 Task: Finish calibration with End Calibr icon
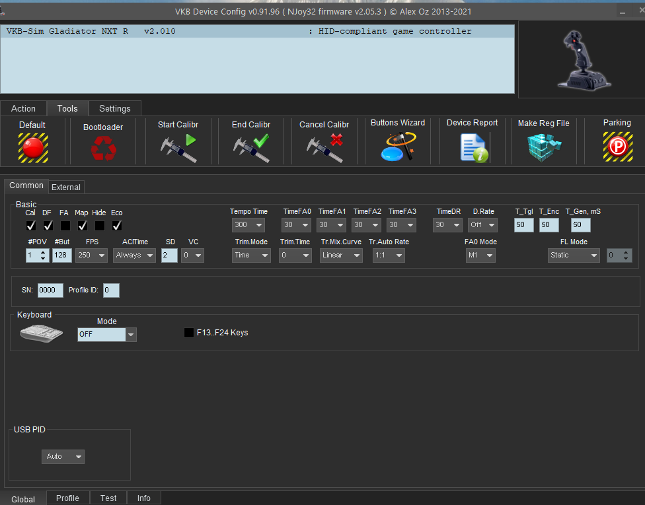coord(251,148)
